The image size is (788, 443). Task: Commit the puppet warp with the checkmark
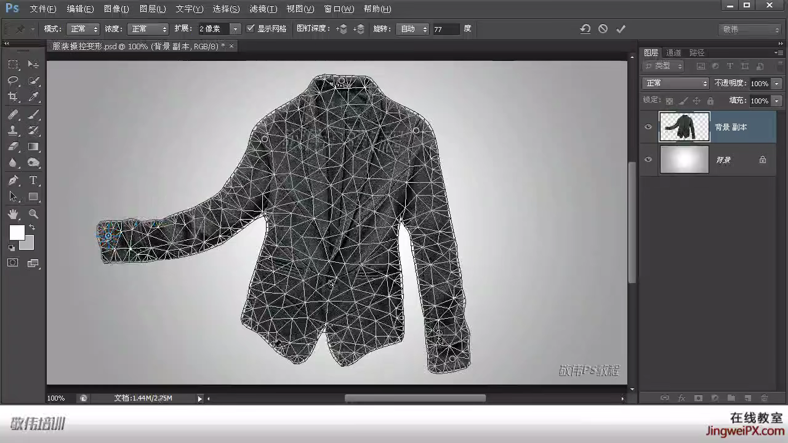pos(621,29)
